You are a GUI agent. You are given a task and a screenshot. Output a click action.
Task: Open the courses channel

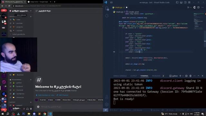click(x=19, y=31)
